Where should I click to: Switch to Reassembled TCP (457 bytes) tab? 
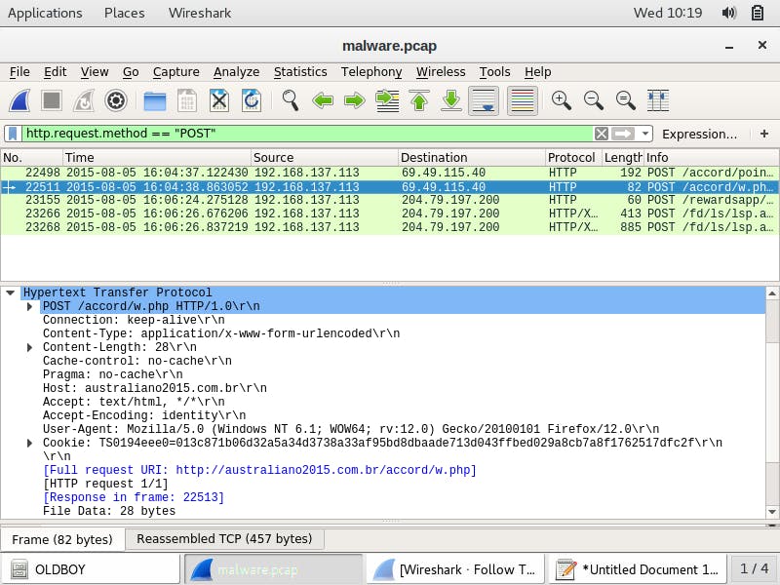point(224,539)
